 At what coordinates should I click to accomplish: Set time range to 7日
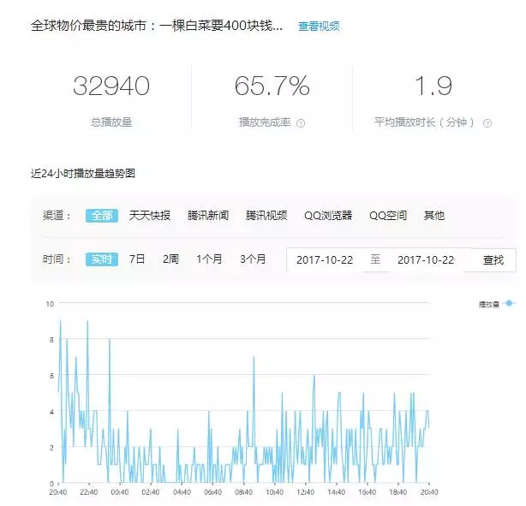point(137,259)
